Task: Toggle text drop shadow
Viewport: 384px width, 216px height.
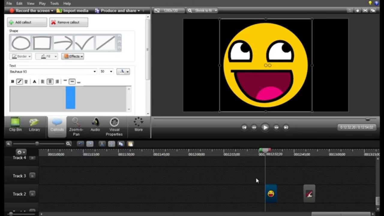Action: pos(34,82)
